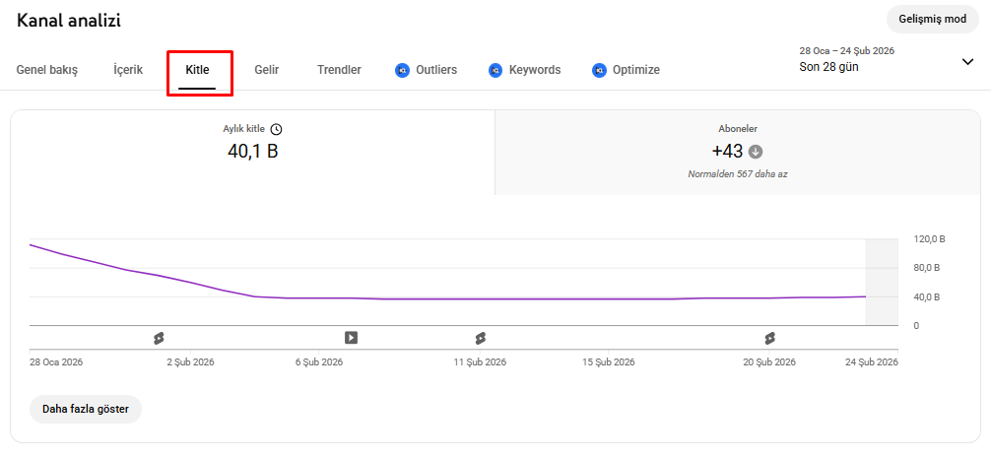Click the blue icon beside Keywords
The image size is (991, 458).
pos(495,70)
